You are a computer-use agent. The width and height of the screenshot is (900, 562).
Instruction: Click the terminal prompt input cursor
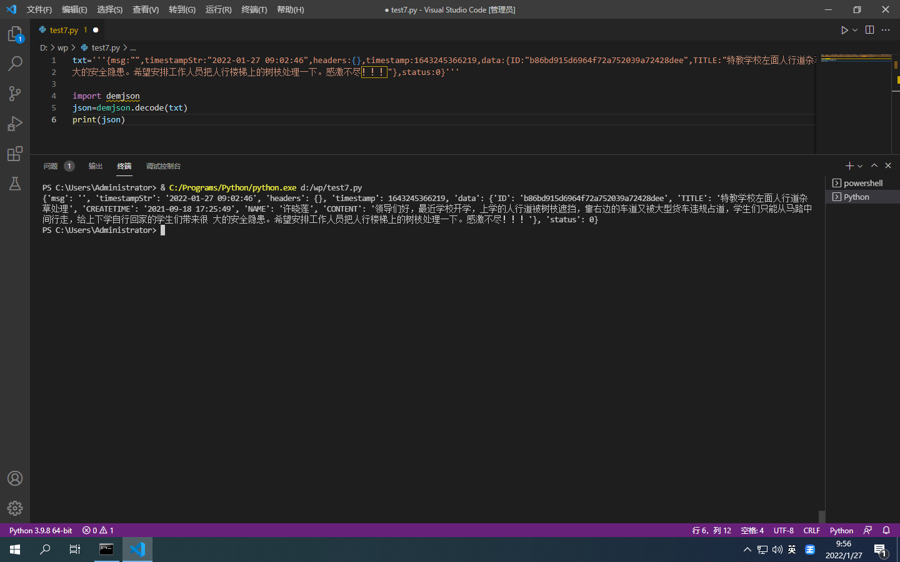[162, 230]
